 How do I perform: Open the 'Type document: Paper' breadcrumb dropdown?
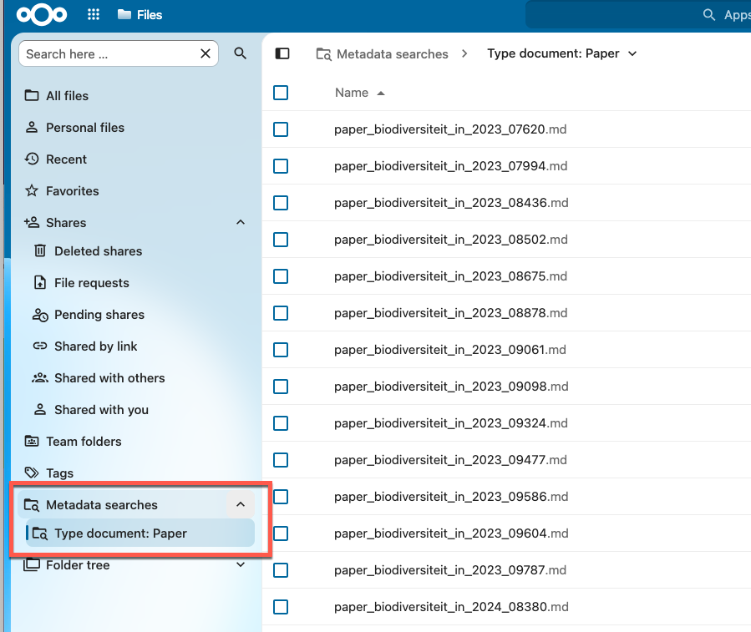pos(562,53)
